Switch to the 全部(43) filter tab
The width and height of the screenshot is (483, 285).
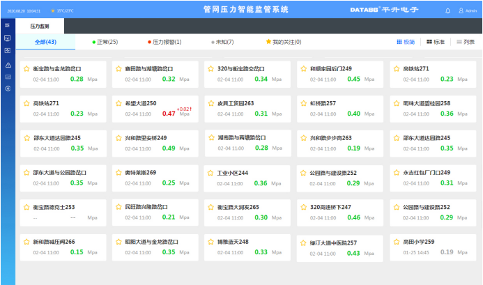click(x=45, y=42)
